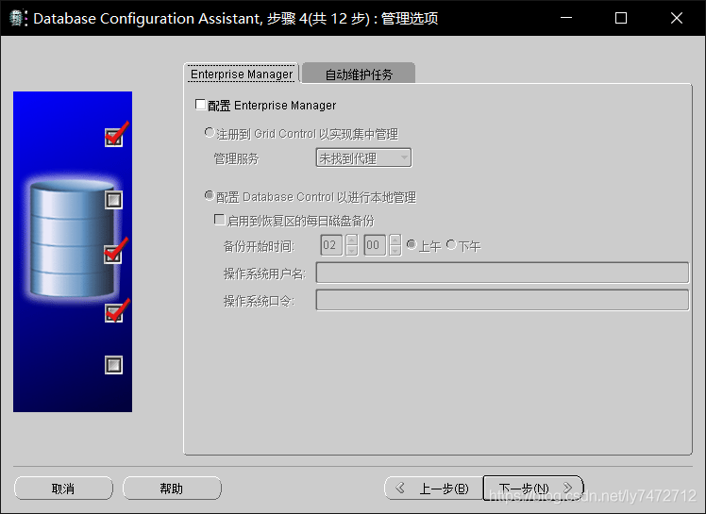Click the backup hour field showing 02
706x514 pixels.
pyautogui.click(x=331, y=245)
